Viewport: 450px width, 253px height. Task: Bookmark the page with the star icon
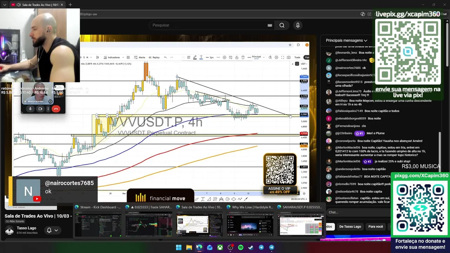coord(290,45)
